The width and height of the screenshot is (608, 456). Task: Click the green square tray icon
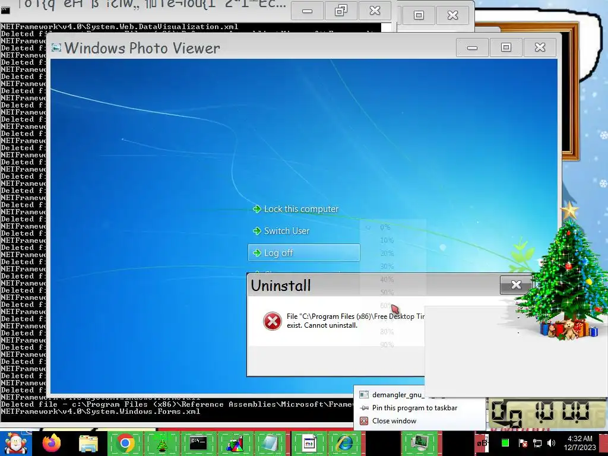tap(505, 443)
